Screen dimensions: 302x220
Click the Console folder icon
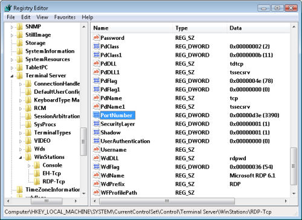[x=37, y=165]
